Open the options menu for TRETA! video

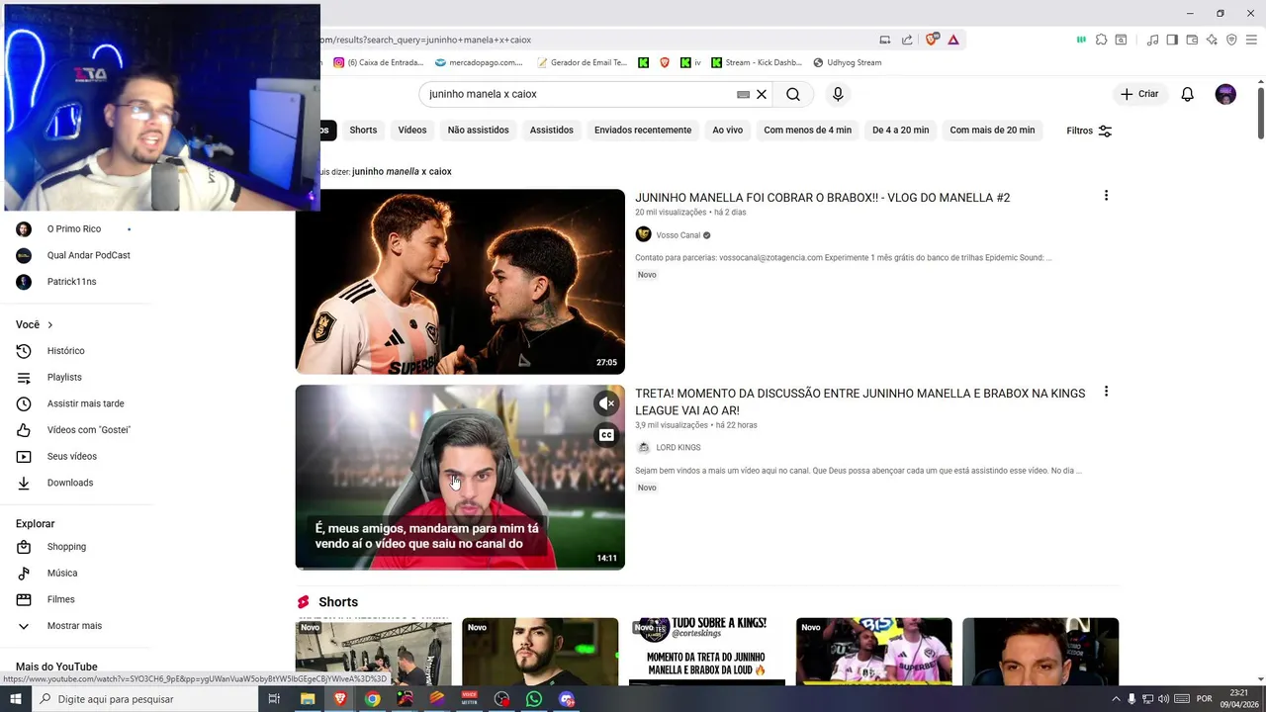1106,392
